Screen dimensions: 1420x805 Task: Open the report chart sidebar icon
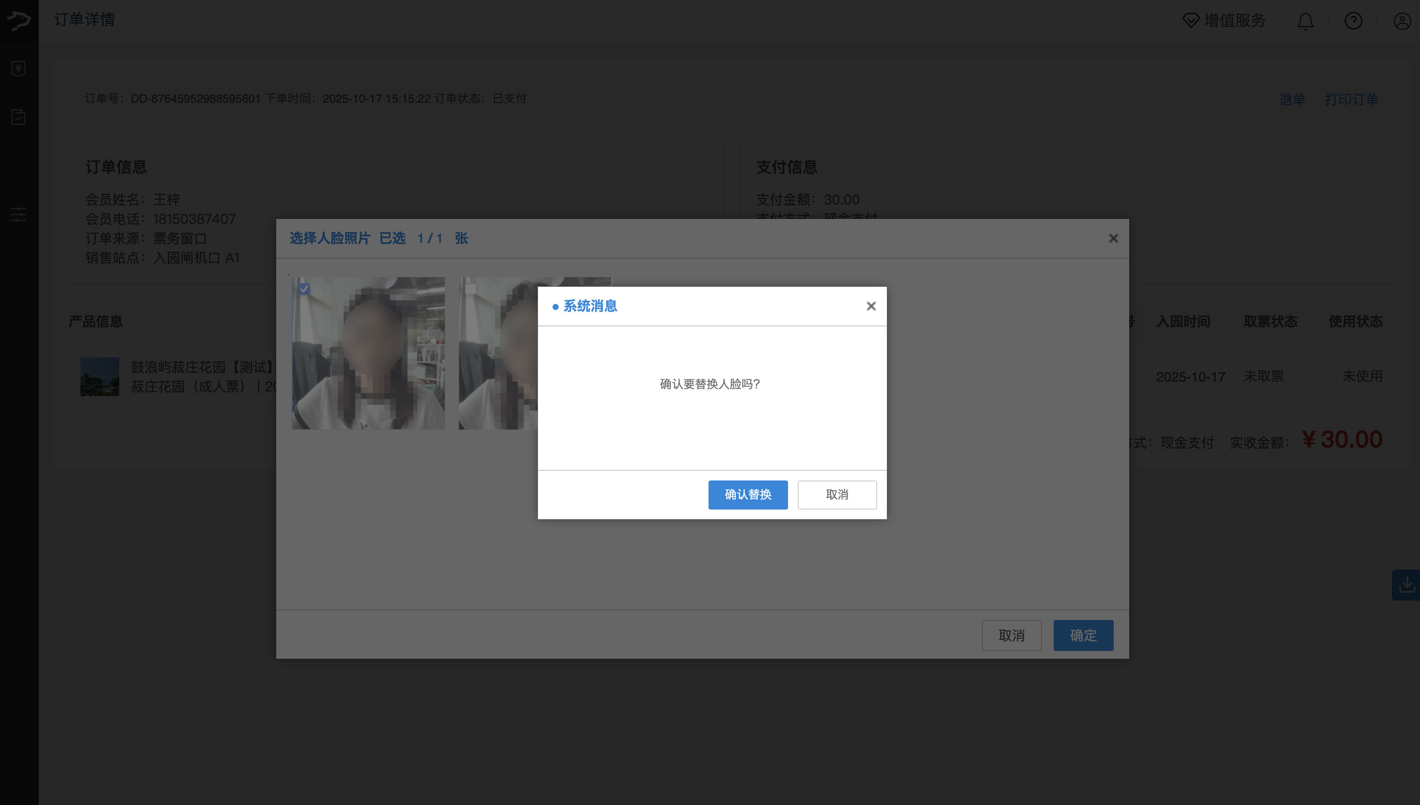click(19, 117)
